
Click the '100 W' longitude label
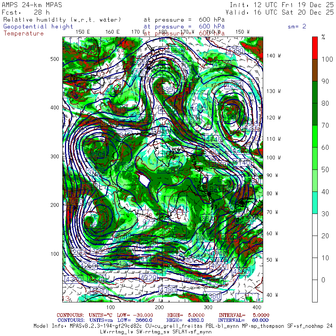coord(273,158)
